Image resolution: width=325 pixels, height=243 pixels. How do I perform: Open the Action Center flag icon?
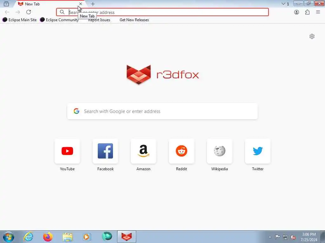click(277, 237)
